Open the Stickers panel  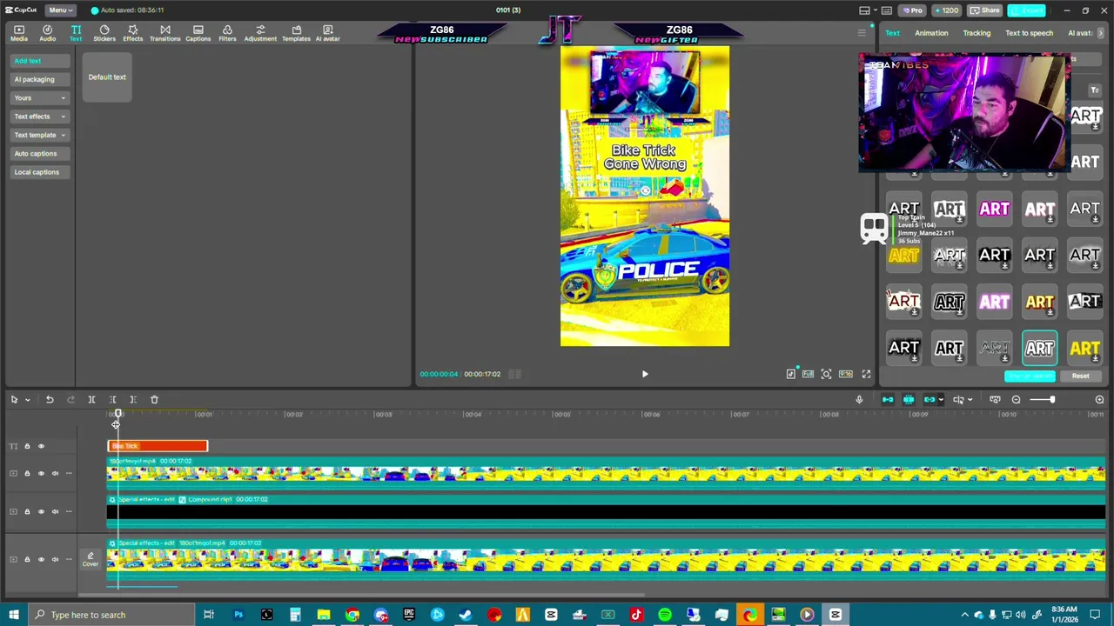[x=104, y=33]
